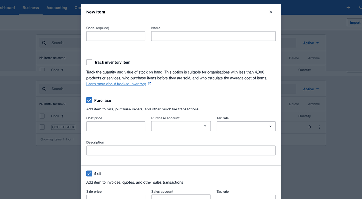362x199 pixels.
Task: Click the external link icon beside tracked inventory
Action: [x=150, y=84]
